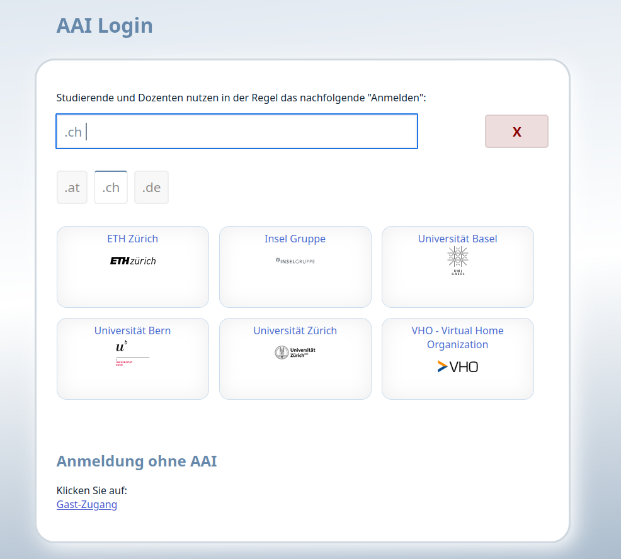Choose Universität Basel title link
621x559 pixels.
(458, 239)
